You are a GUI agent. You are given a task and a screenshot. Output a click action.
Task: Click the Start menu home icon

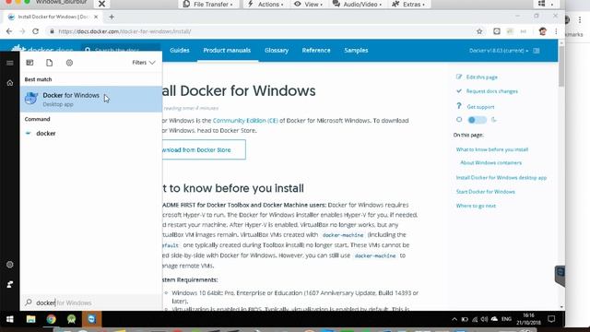click(x=10, y=83)
